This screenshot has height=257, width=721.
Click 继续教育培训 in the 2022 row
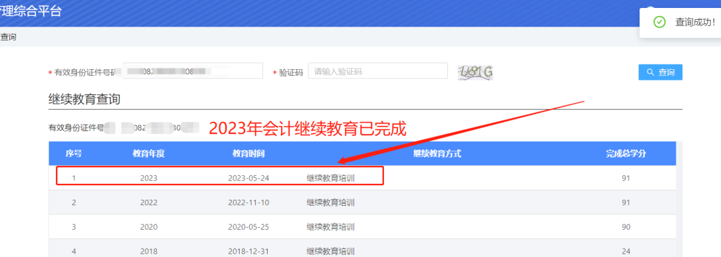(x=330, y=202)
